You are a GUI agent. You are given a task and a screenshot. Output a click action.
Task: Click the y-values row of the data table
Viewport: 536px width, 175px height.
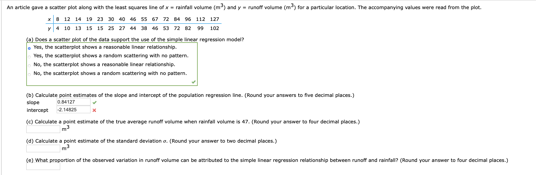click(134, 28)
